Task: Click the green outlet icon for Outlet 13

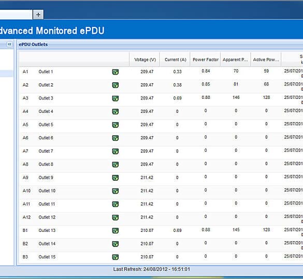Action: click(116, 230)
